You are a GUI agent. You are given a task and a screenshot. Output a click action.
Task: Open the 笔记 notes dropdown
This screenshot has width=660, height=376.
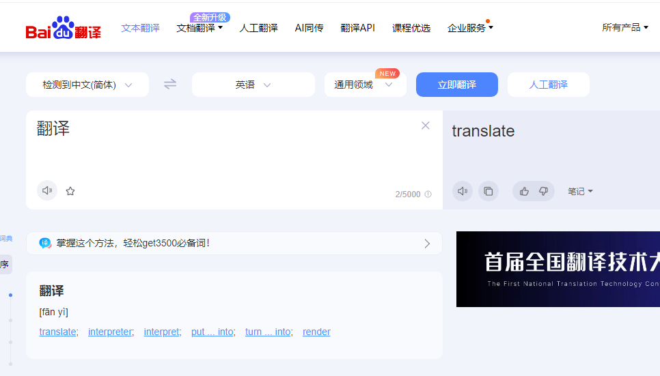coord(580,192)
